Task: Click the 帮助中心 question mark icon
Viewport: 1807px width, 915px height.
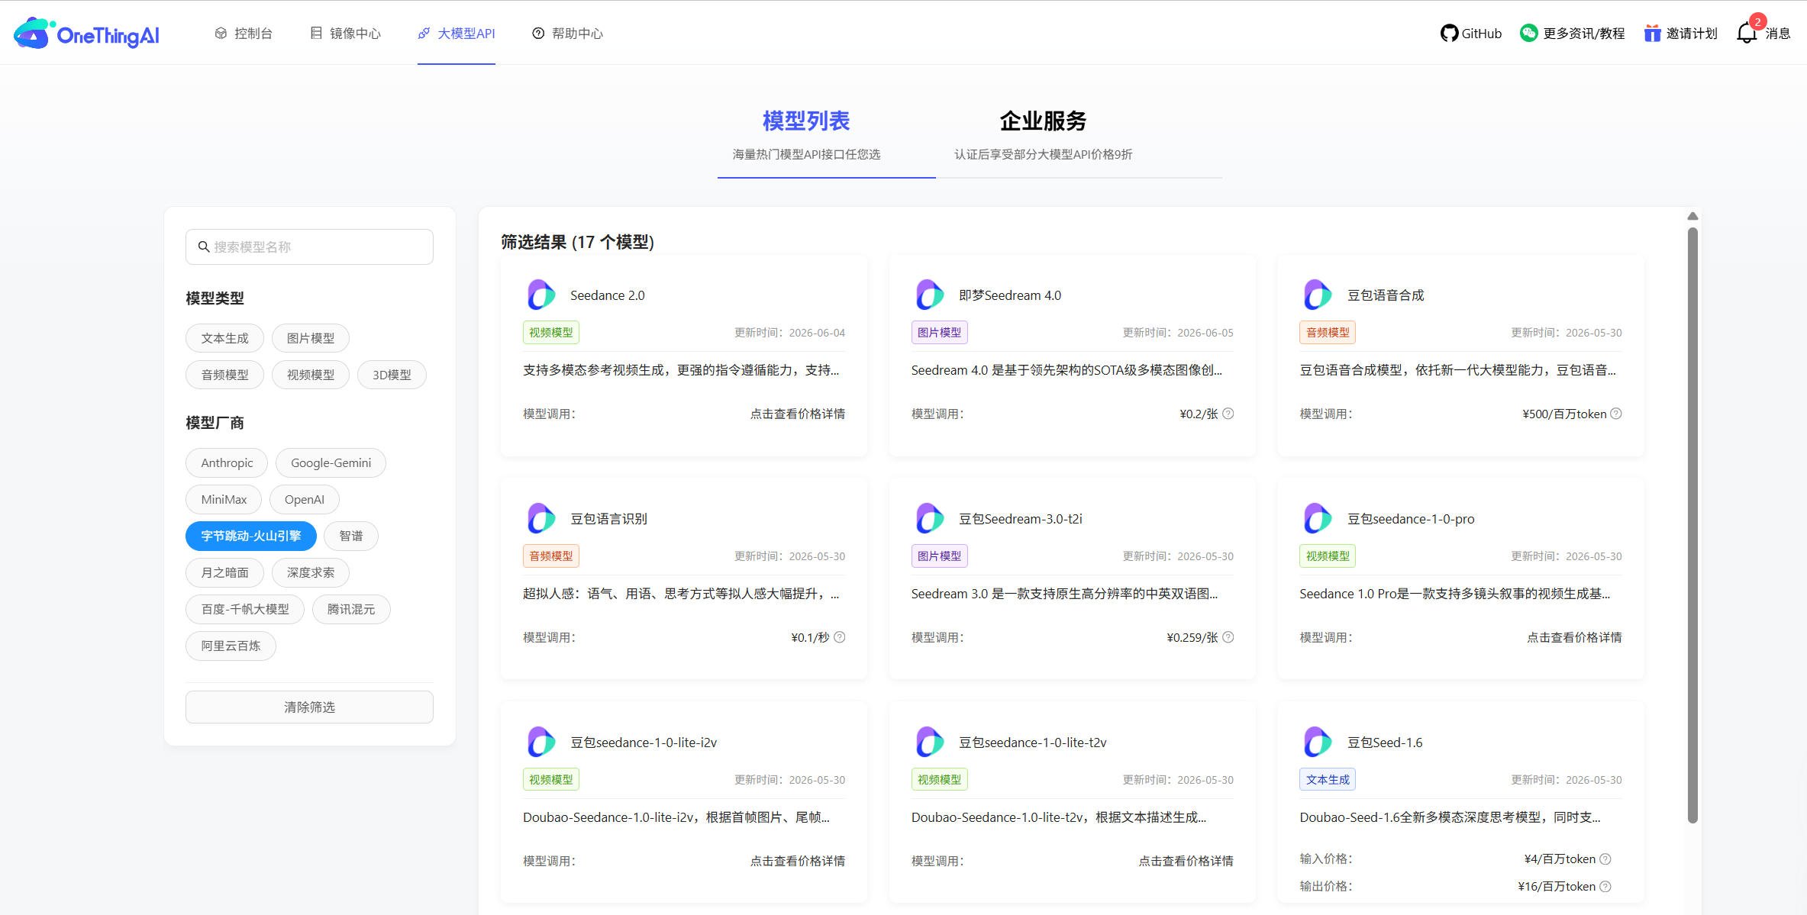Action: (538, 34)
